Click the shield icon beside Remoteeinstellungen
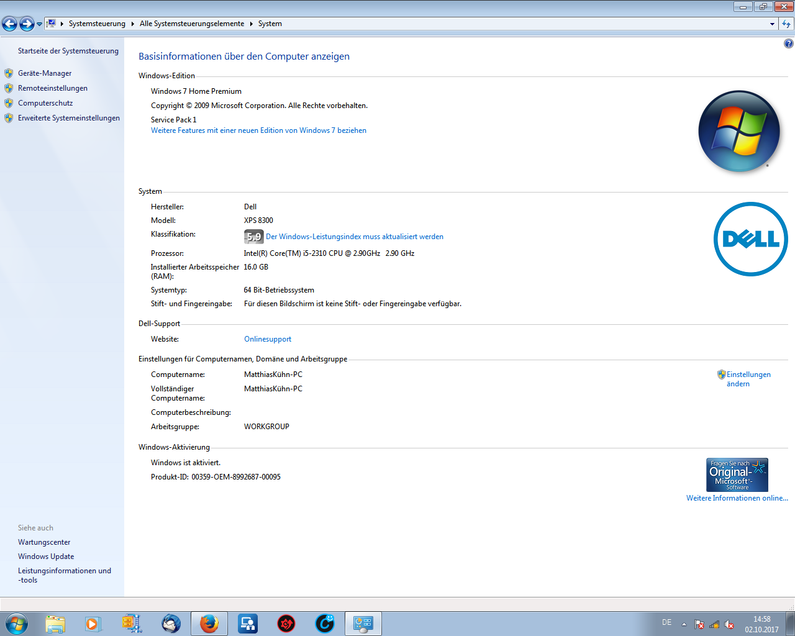795x636 pixels. coord(9,88)
